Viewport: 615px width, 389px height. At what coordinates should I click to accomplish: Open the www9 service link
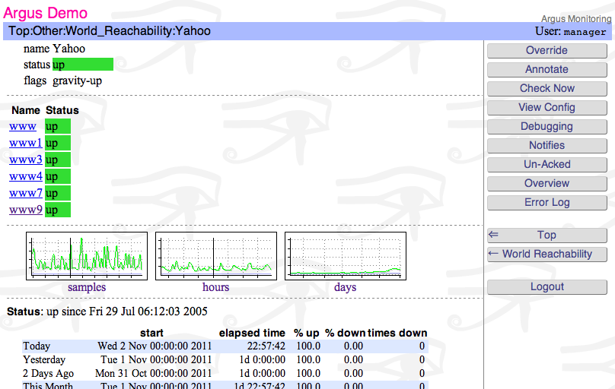point(25,210)
